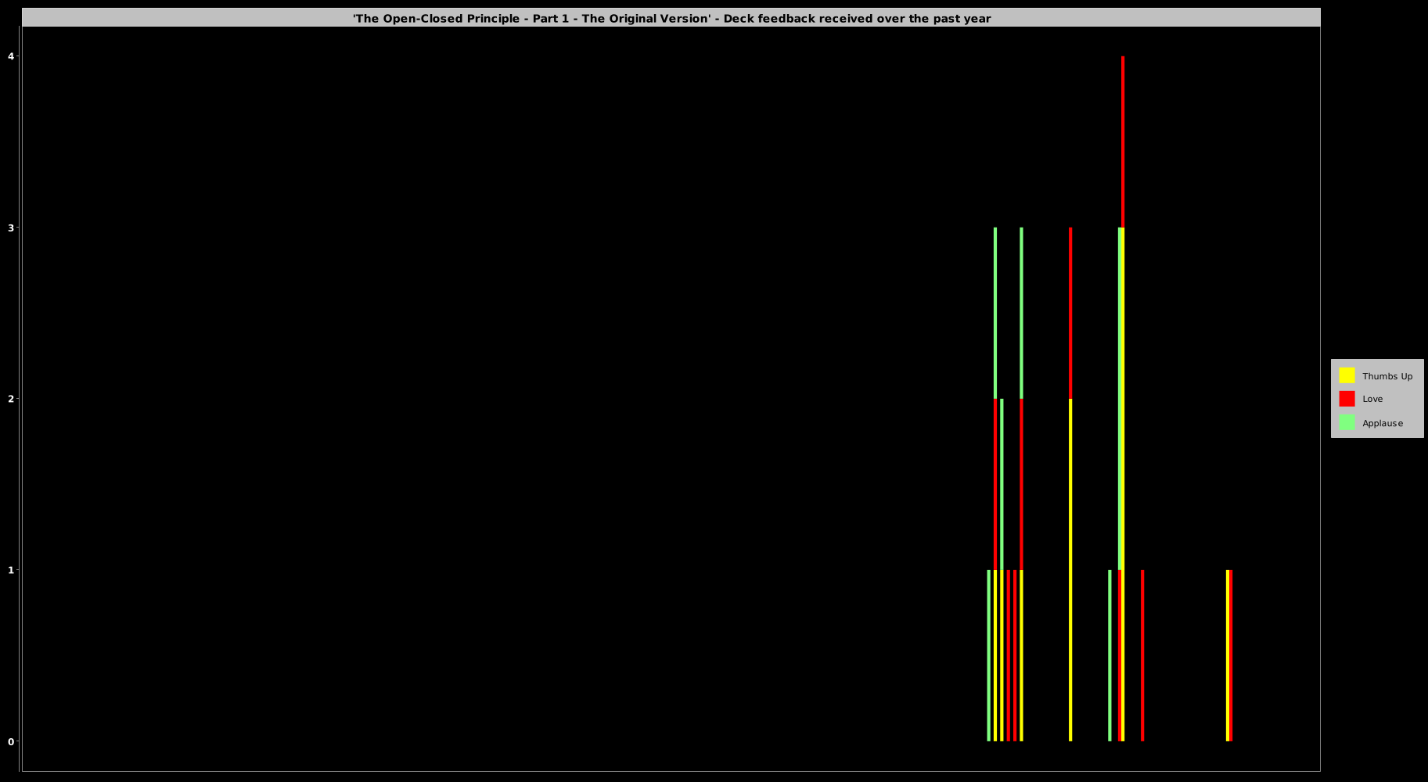Viewport: 1428px width, 782px height.
Task: Click the green Applause legend swatch
Action: coord(1347,422)
